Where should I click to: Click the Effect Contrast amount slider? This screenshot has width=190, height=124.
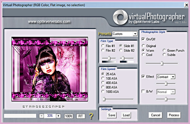click(166, 84)
